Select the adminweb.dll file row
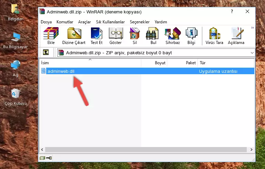Viewport: 265px width, 169px height. click(147, 71)
